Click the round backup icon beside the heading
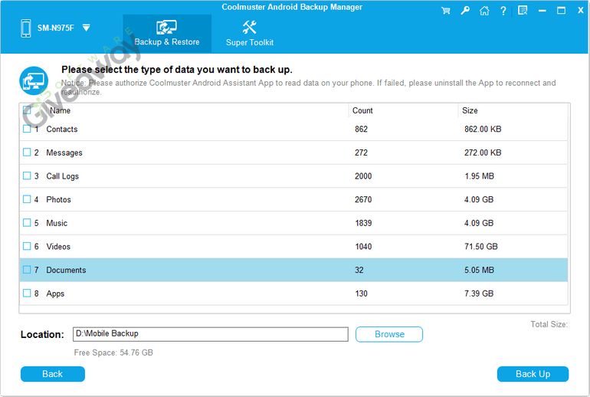The image size is (590, 397). point(34,80)
